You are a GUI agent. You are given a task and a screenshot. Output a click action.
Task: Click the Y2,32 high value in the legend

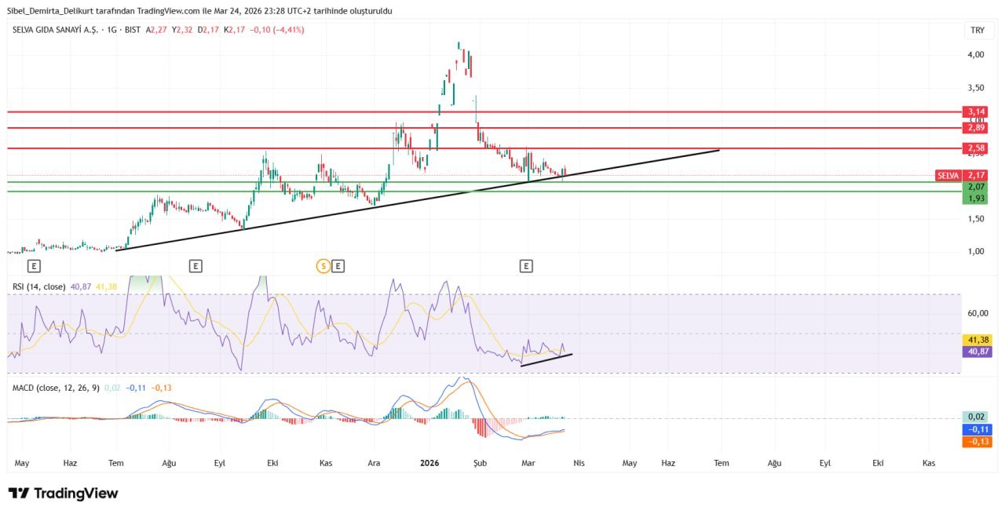pos(183,30)
